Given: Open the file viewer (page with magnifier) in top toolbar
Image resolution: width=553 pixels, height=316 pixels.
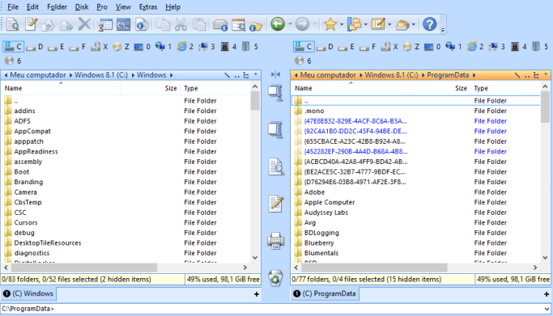Looking at the screenshot, I should [13, 24].
